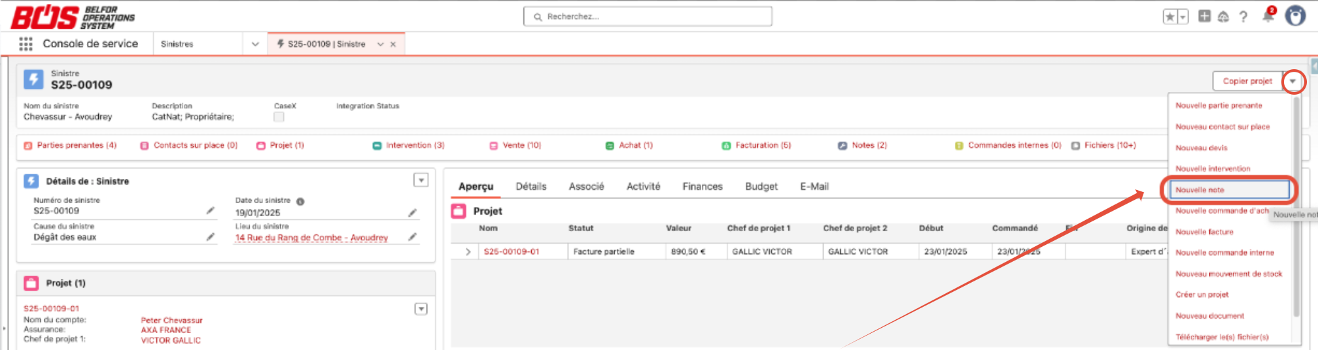1318x350 pixels.
Task: Switch to the Associé tab
Action: (x=586, y=187)
